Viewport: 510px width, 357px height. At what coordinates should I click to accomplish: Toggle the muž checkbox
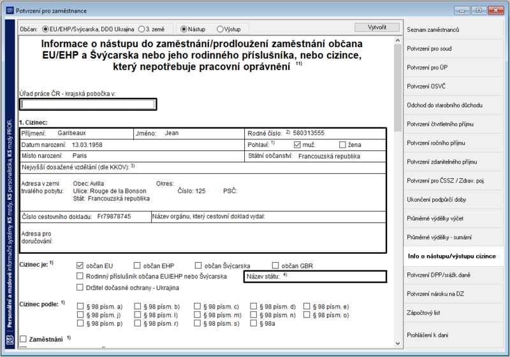pyautogui.click(x=297, y=144)
